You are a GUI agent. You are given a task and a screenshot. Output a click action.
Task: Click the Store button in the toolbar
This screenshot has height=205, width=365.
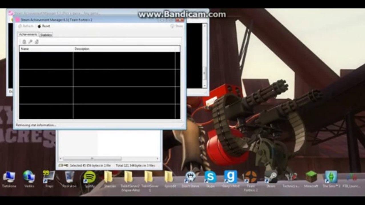tap(176, 26)
